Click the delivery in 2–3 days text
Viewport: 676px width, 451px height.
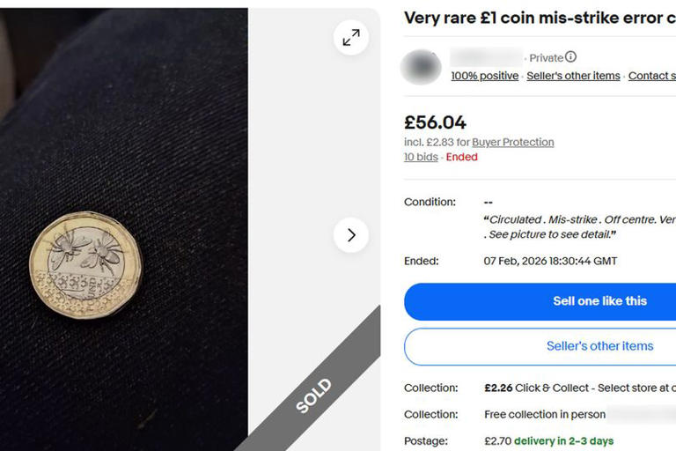563,440
